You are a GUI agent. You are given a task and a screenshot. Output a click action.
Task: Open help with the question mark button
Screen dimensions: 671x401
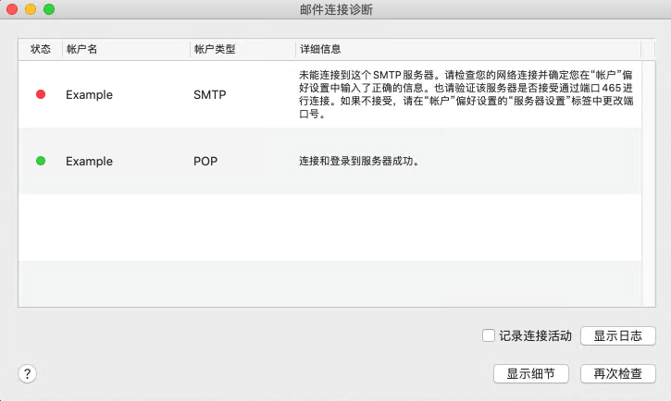28,373
